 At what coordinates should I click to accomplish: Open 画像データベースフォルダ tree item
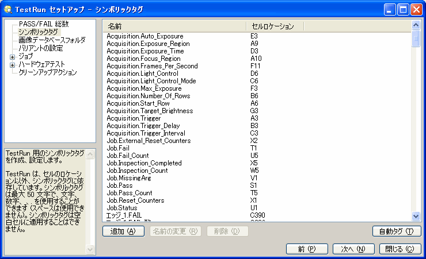(x=52, y=40)
